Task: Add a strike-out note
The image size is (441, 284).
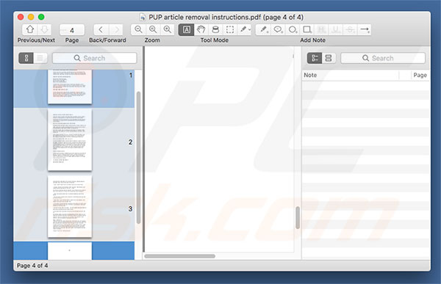Action: (x=351, y=29)
